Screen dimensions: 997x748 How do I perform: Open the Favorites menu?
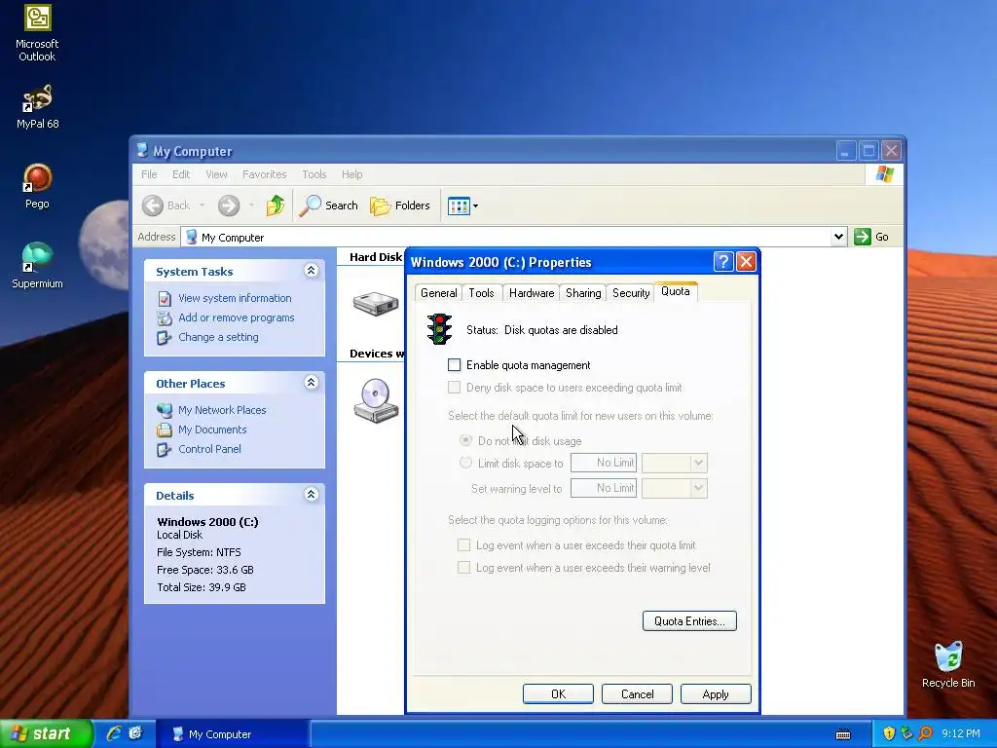[264, 174]
